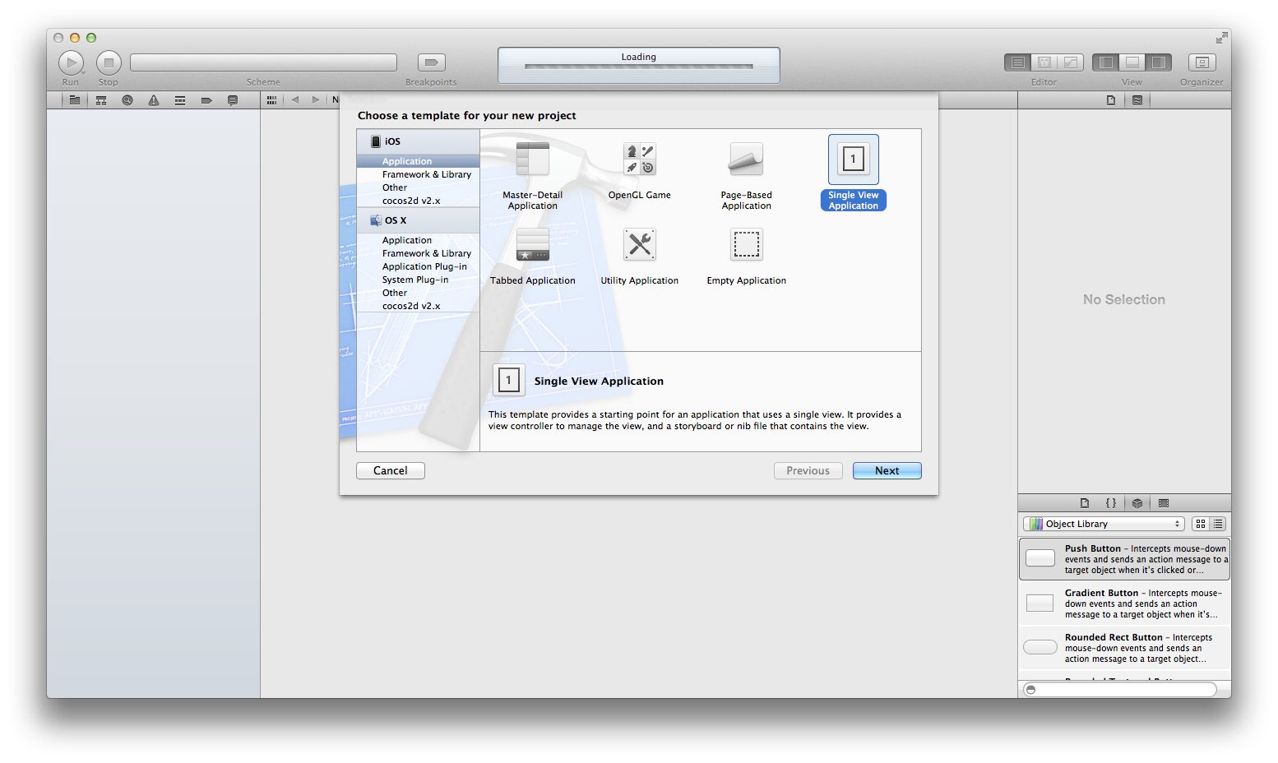Show the Media library filmstrip icon
Image resolution: width=1278 pixels, height=763 pixels.
[x=1164, y=503]
